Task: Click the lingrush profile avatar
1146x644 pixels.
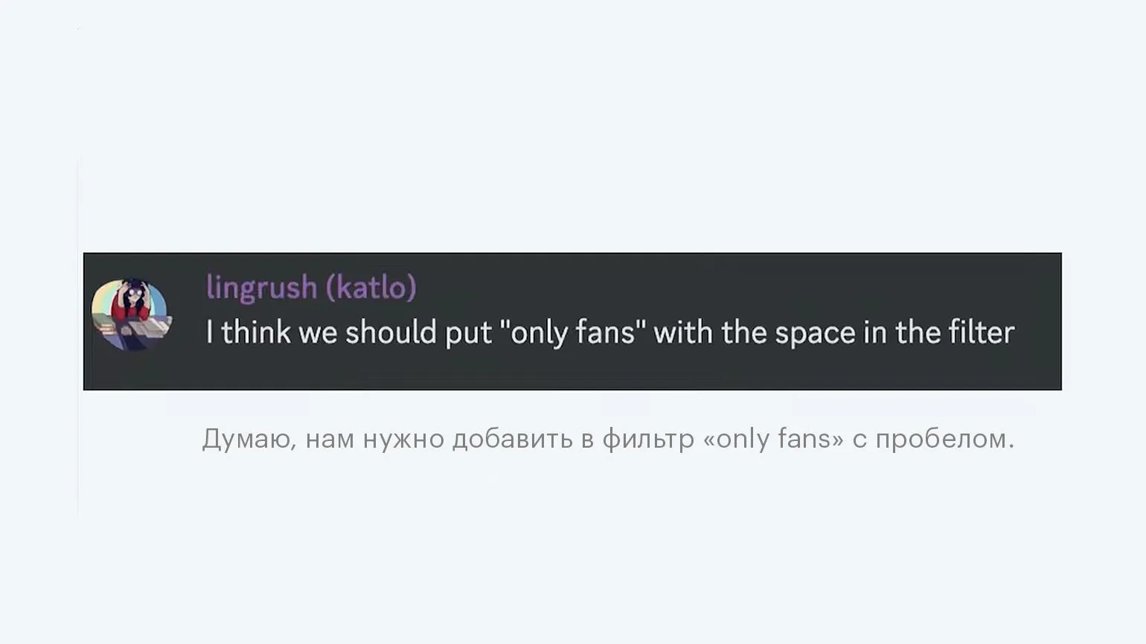Action: coord(131,314)
